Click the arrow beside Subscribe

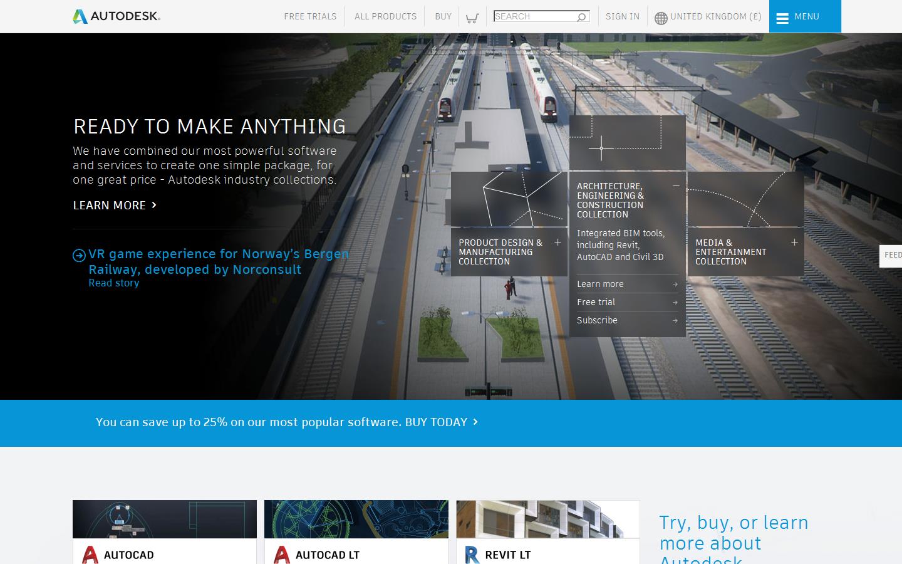click(675, 321)
